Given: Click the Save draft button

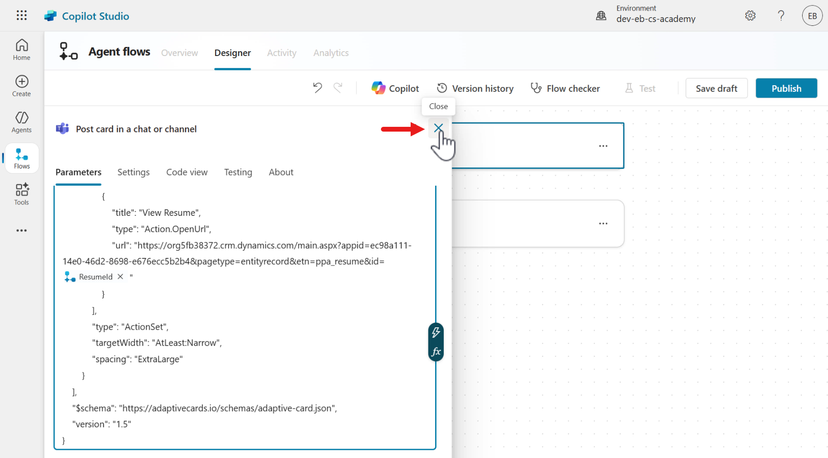Looking at the screenshot, I should (716, 89).
